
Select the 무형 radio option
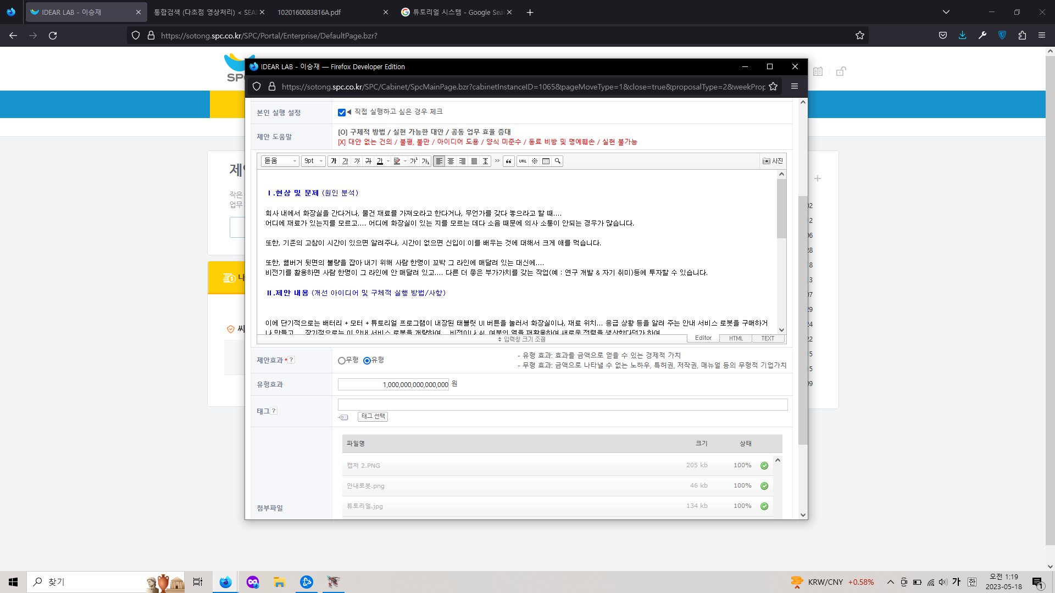[342, 361]
